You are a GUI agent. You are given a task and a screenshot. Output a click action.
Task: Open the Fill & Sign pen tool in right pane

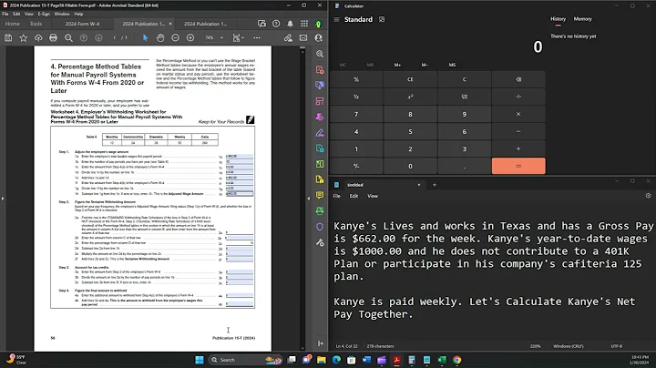[x=320, y=133]
